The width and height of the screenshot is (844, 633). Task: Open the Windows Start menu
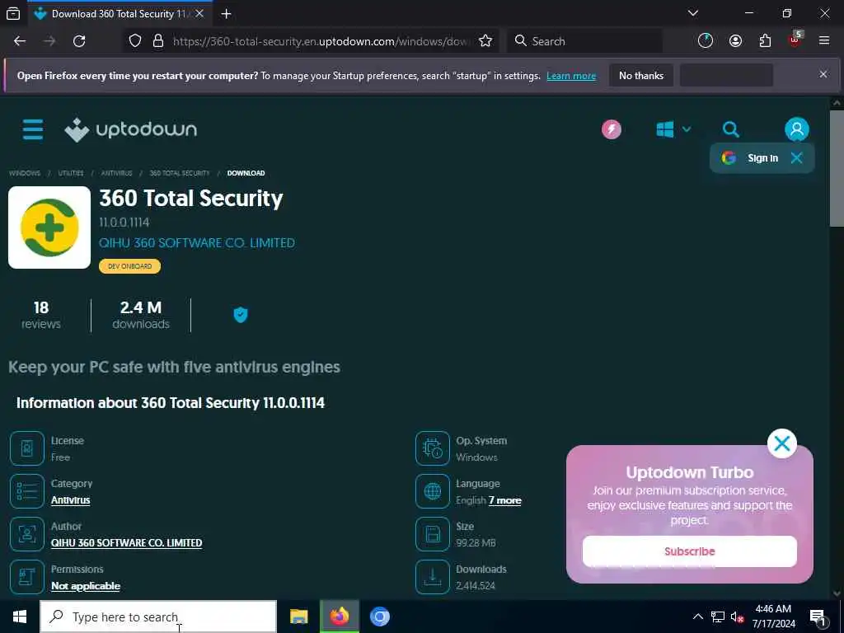pos(20,617)
